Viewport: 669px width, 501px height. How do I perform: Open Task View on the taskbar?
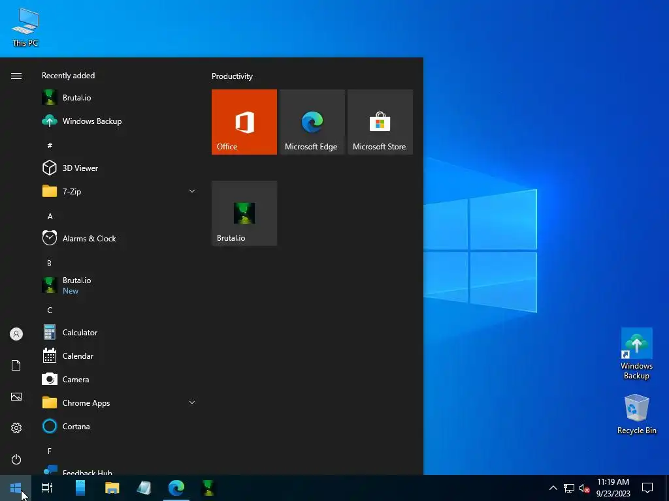(47, 488)
